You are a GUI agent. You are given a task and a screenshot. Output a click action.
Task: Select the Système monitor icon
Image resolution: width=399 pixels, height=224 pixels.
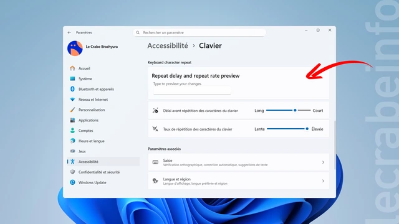[72, 79]
